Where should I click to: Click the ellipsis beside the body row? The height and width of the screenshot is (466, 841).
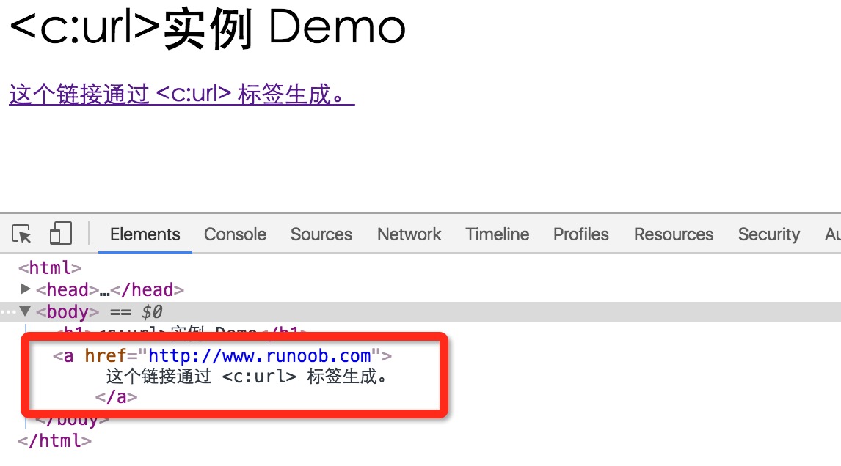(x=7, y=312)
